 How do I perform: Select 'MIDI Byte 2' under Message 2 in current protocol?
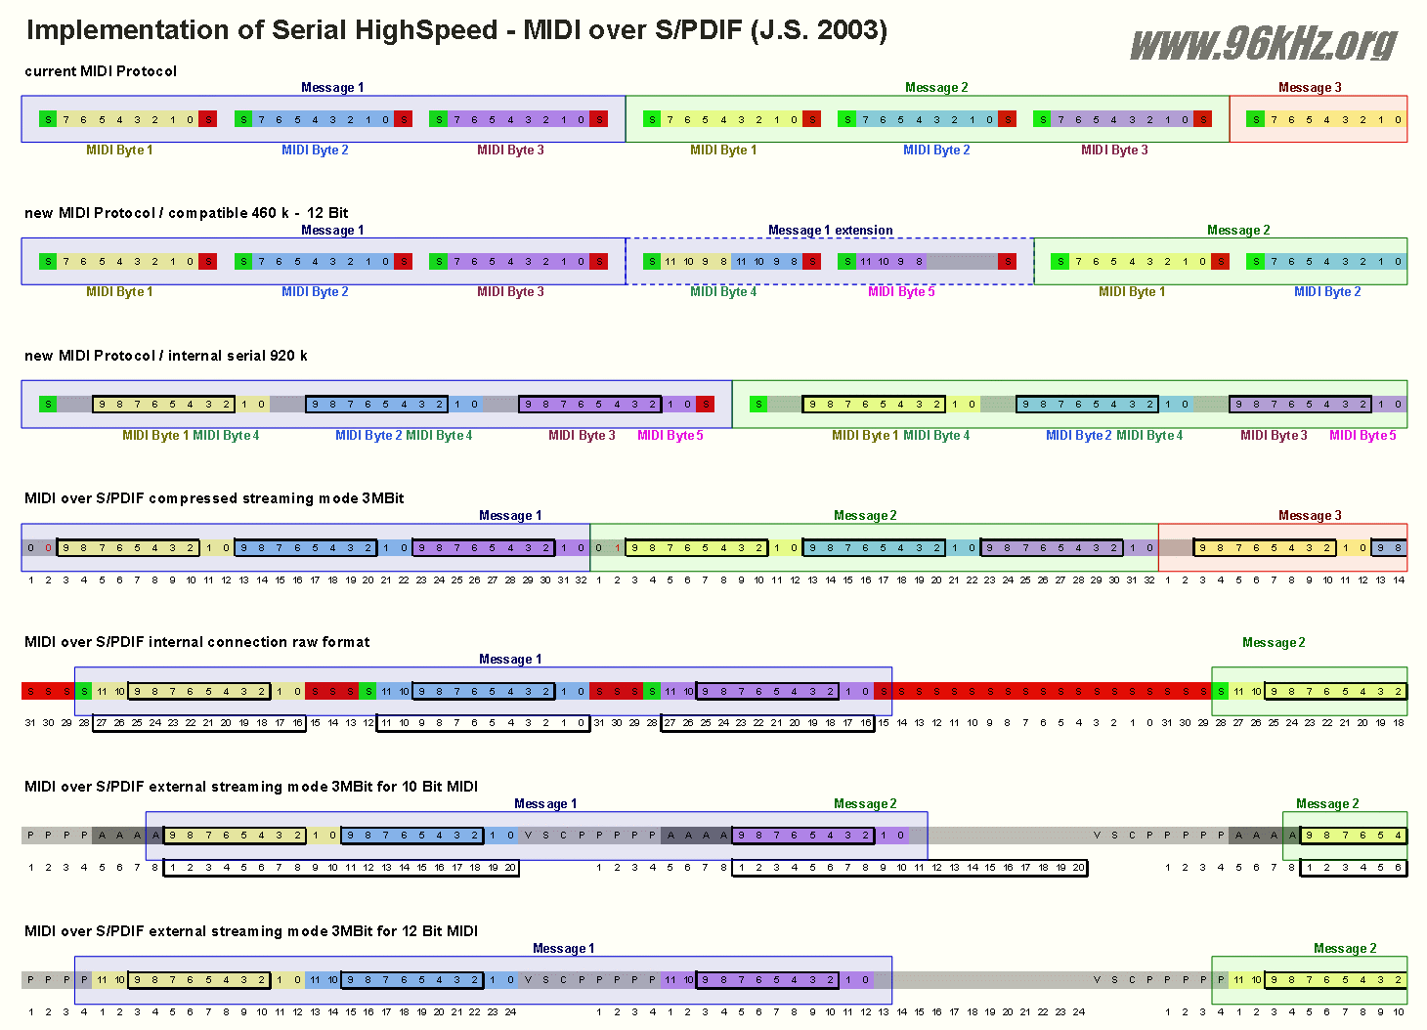tap(936, 150)
